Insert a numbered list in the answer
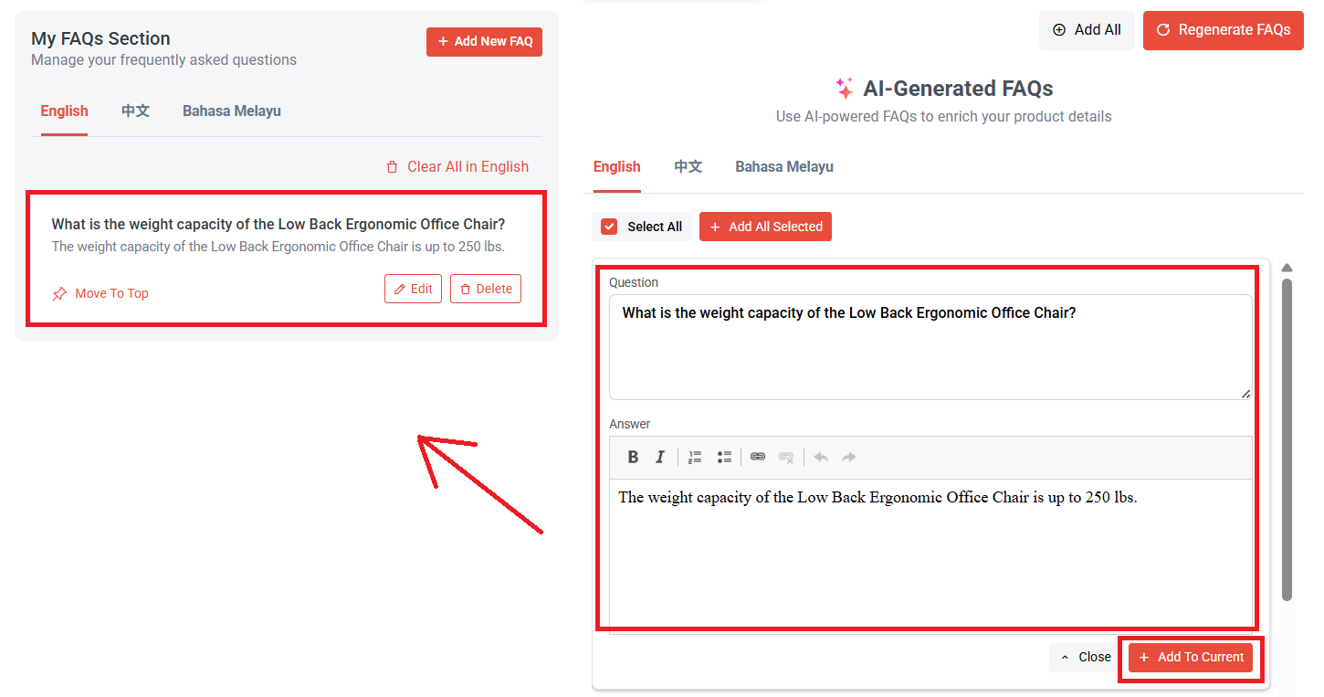 tap(695, 457)
